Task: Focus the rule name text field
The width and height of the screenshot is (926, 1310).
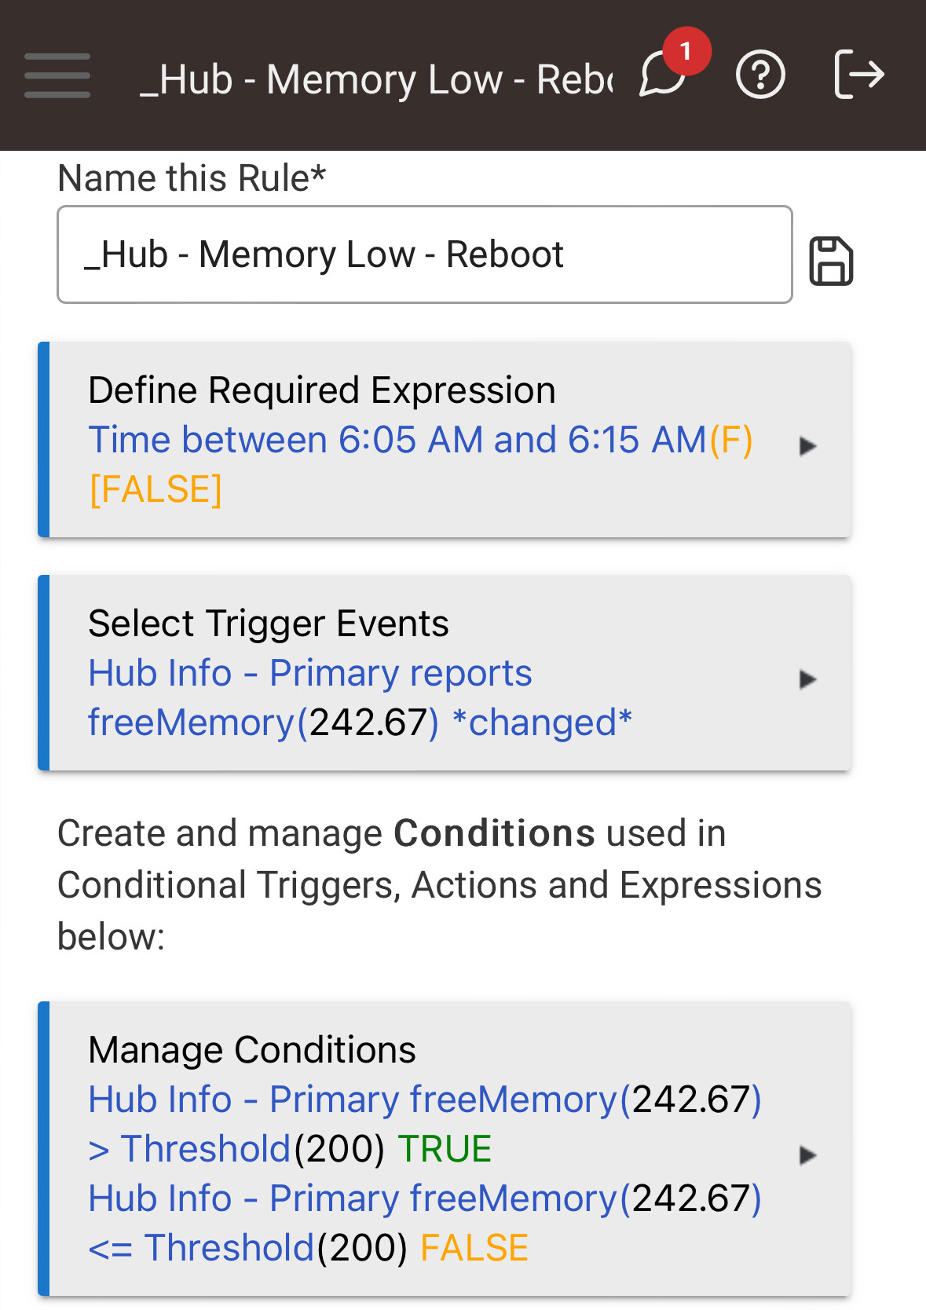Action: [x=424, y=254]
